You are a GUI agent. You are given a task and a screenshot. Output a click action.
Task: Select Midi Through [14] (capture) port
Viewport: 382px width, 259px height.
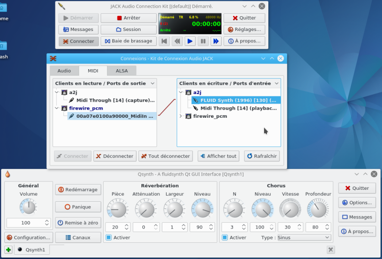[x=112, y=100]
